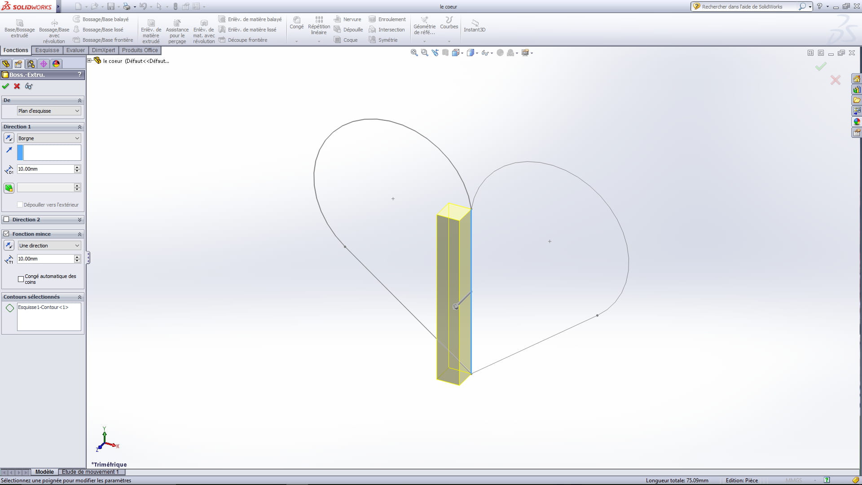Reverse thin feature direction icon

coord(9,246)
